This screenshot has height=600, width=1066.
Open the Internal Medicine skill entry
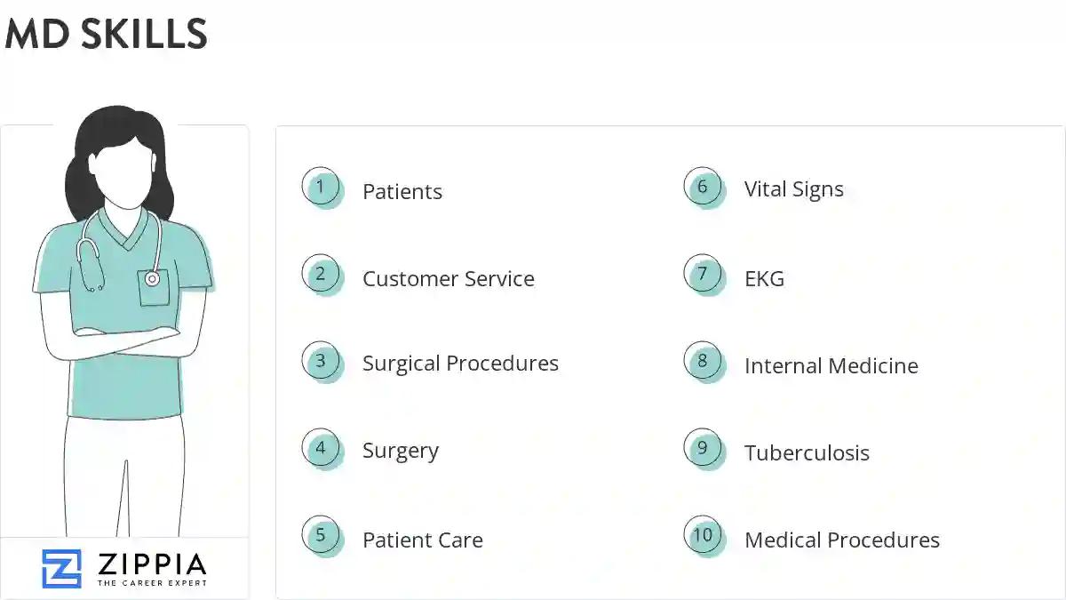point(831,365)
